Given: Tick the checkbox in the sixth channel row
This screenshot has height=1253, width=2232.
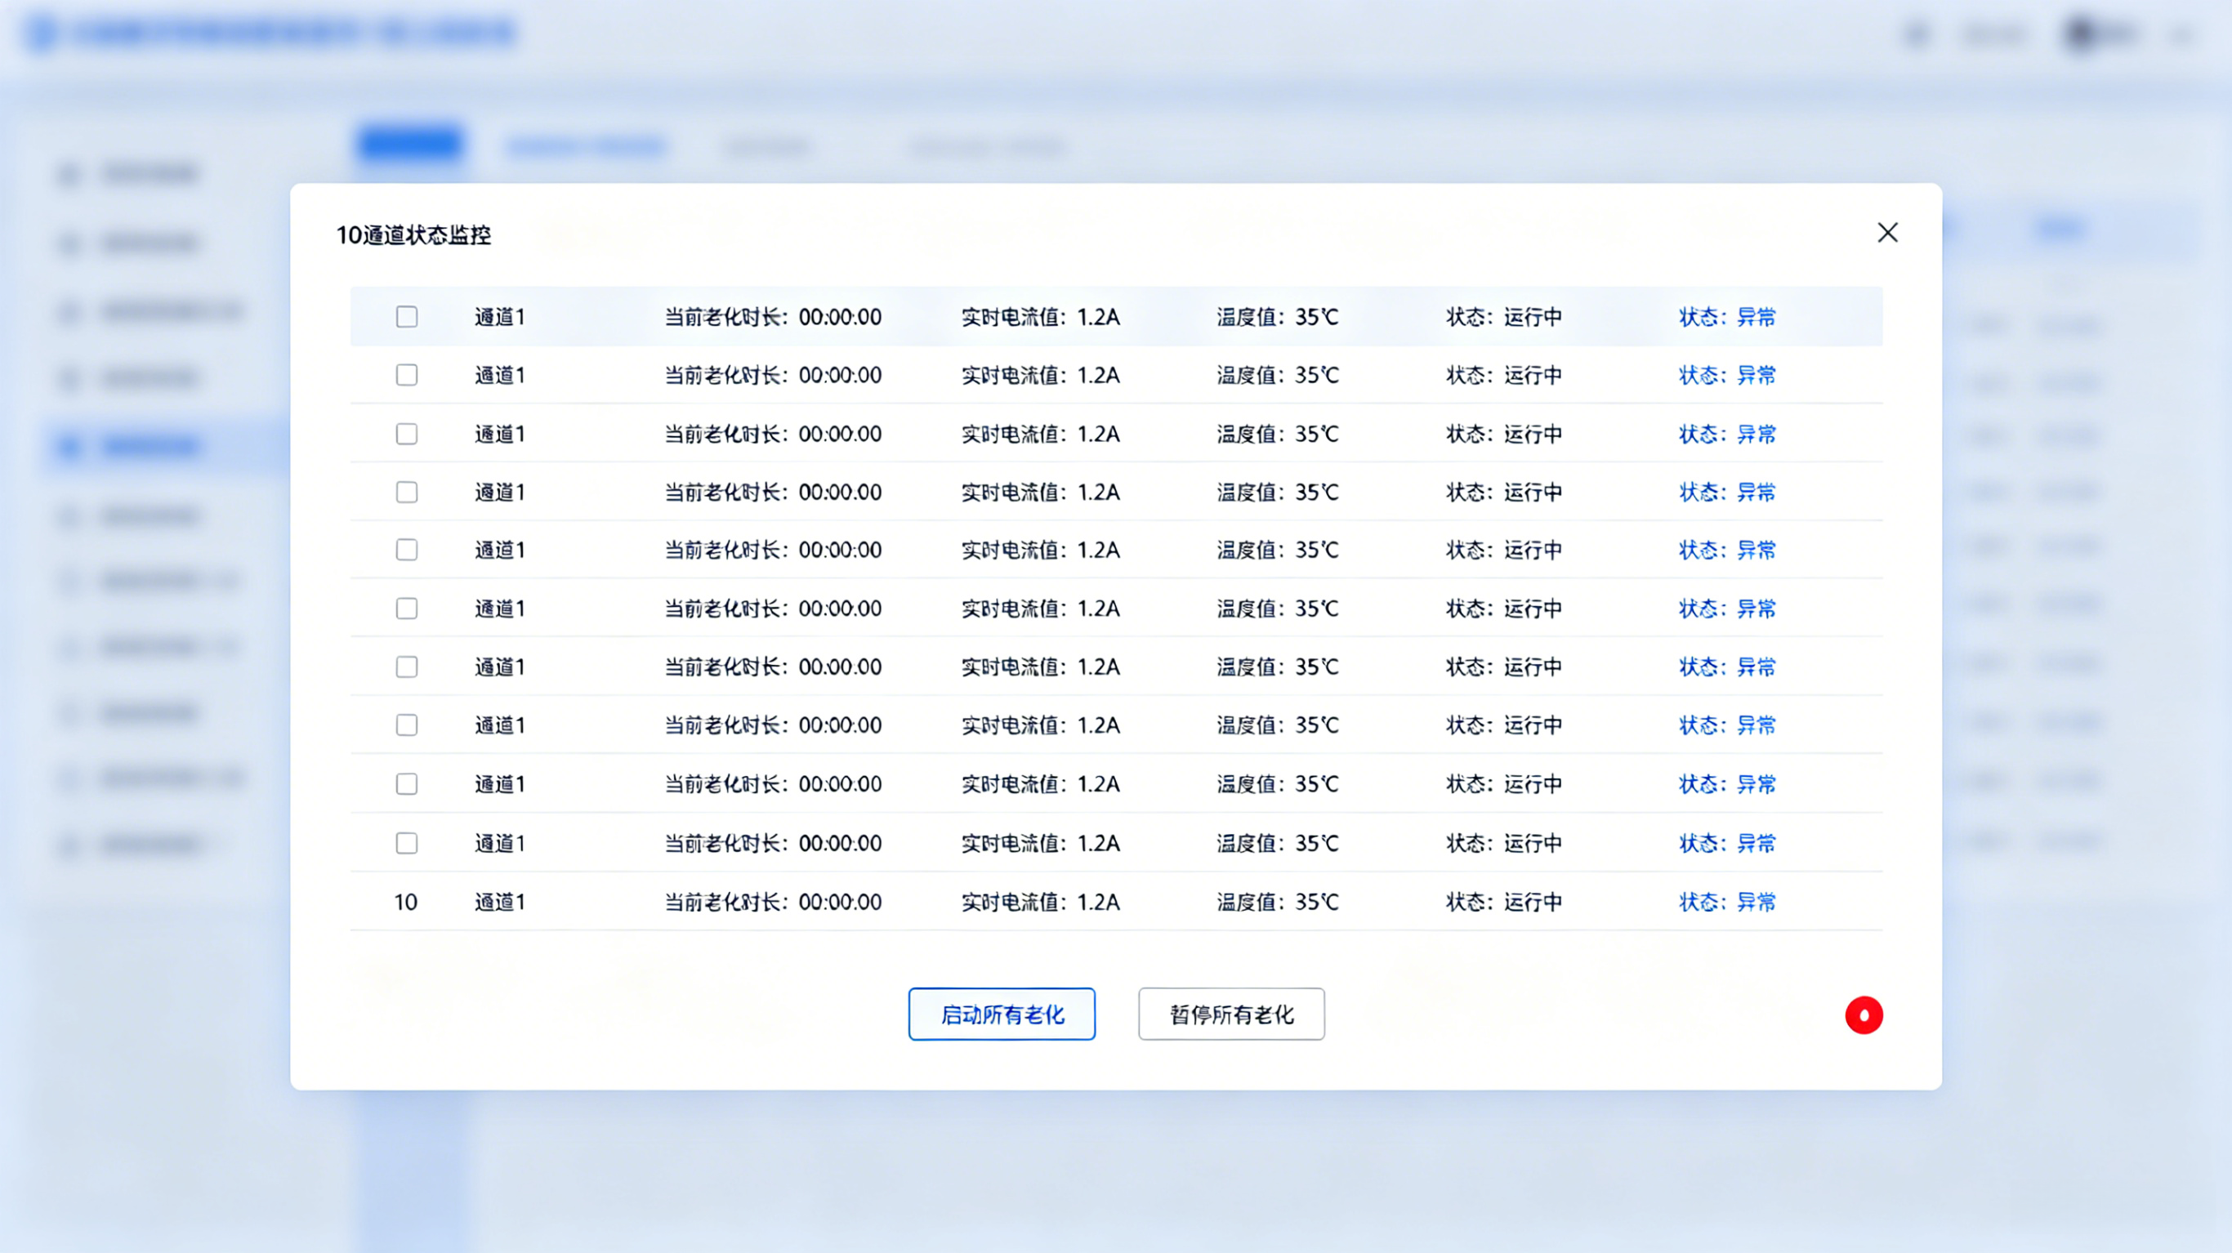Looking at the screenshot, I should point(406,609).
